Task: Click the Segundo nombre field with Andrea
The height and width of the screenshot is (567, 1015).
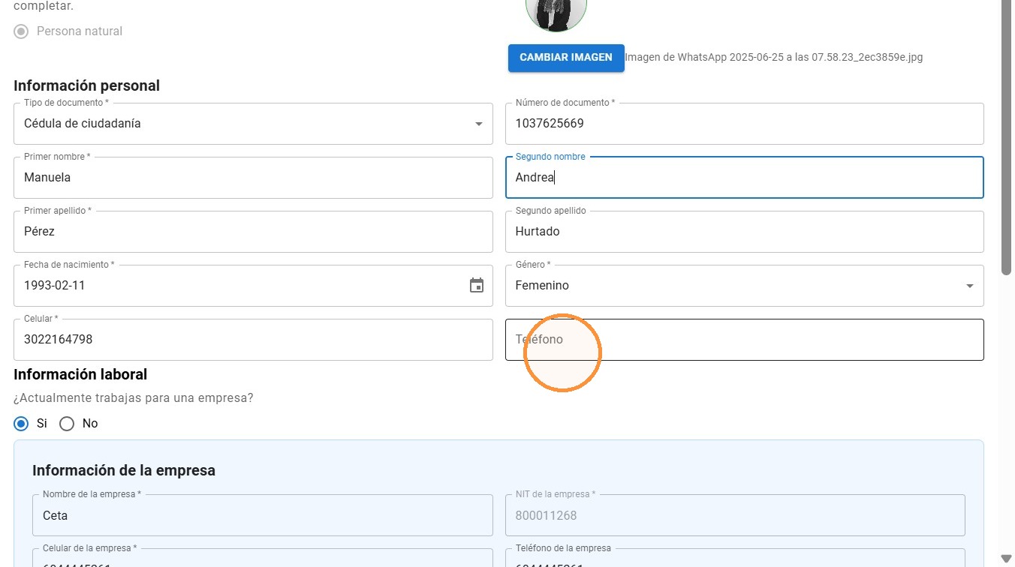Action: click(744, 178)
